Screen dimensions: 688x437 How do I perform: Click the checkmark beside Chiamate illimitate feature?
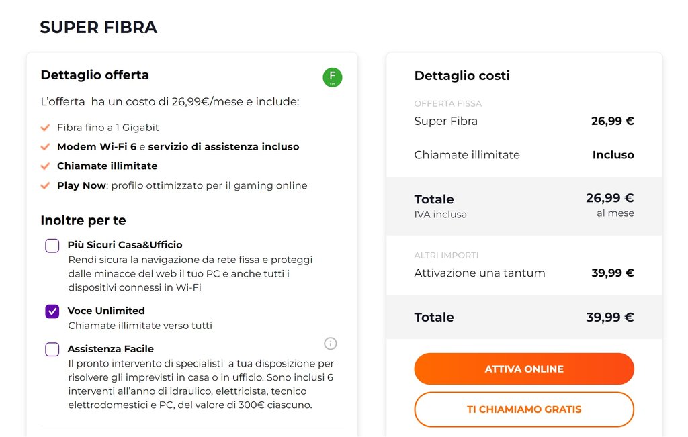46,166
